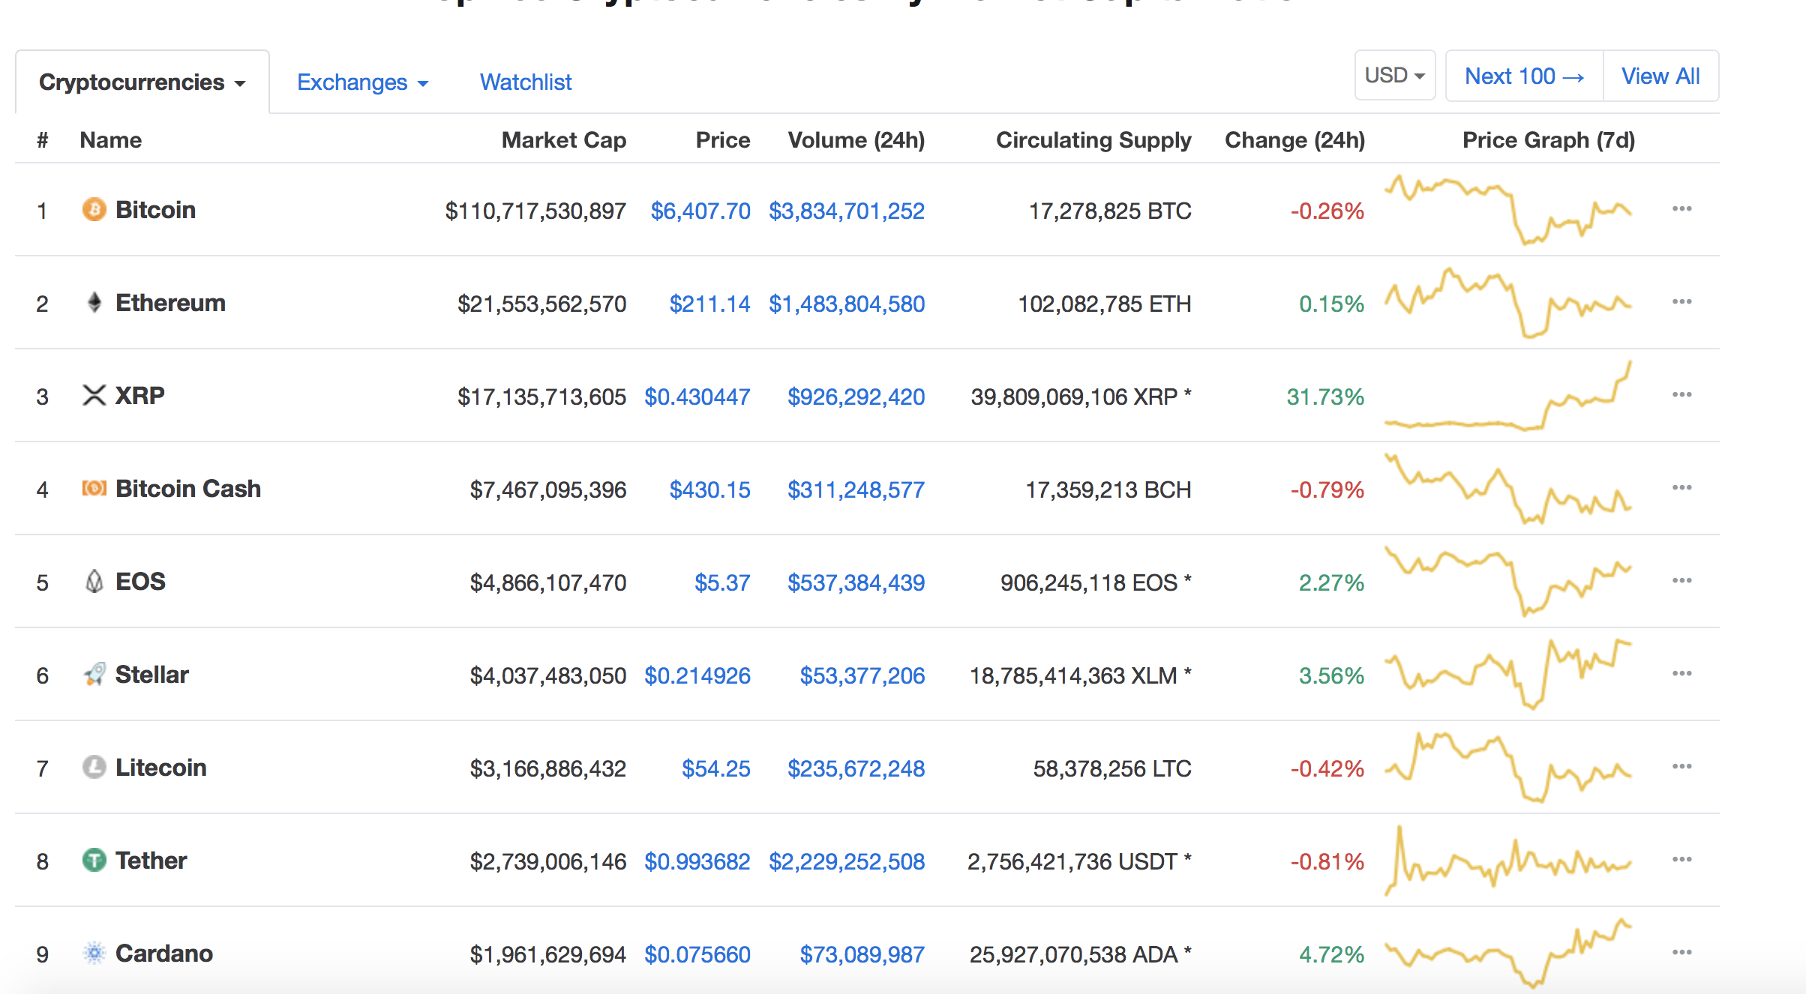Open the XRP name link
The height and width of the screenshot is (994, 1806).
pos(140,395)
